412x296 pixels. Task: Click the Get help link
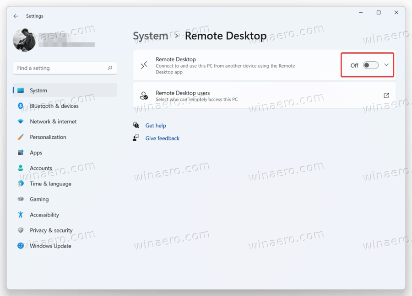[x=156, y=126]
